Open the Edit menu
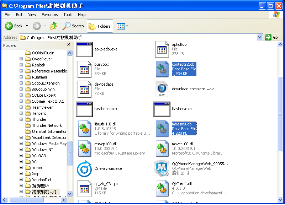 [x=19, y=15]
